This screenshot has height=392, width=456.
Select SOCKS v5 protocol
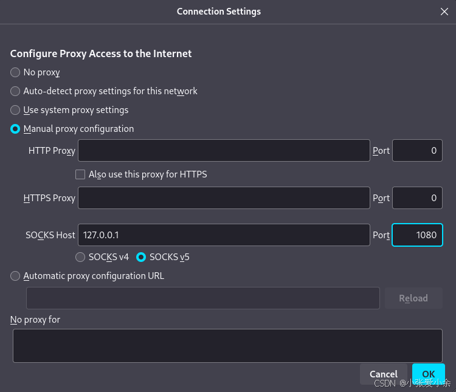[x=141, y=257]
